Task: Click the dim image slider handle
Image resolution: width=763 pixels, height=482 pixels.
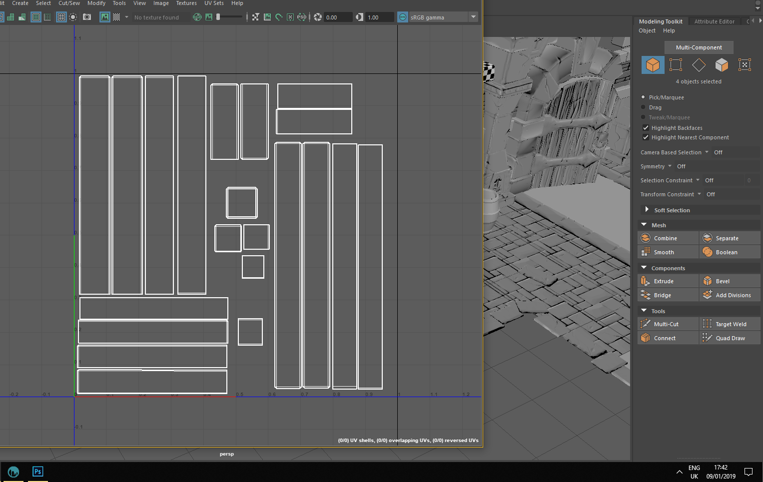Action: [218, 17]
